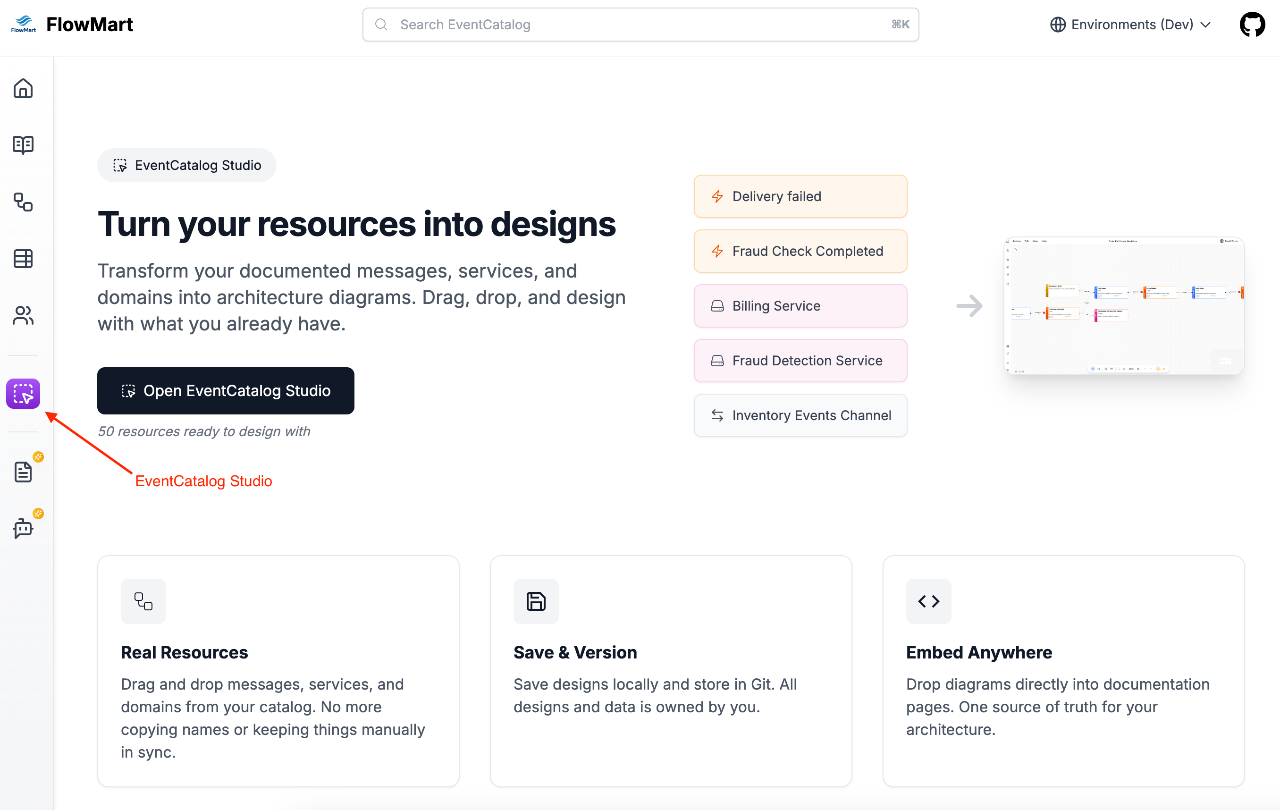This screenshot has height=810, width=1280.
Task: Open the Billing Service item
Action: pyautogui.click(x=800, y=305)
